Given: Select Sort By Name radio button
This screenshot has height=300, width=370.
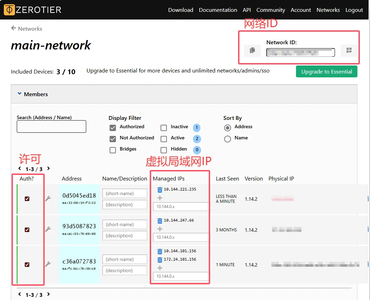Looking at the screenshot, I should click(x=228, y=139).
